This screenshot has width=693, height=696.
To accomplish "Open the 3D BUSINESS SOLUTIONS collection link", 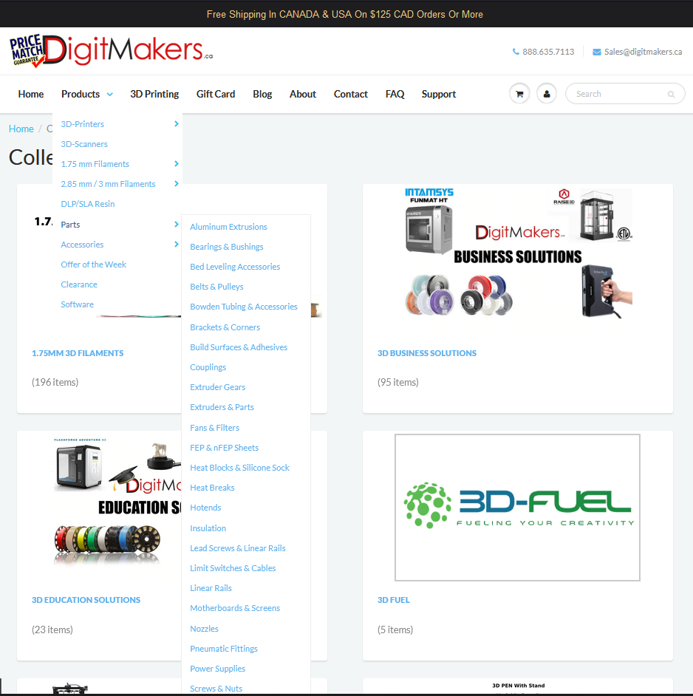I will coord(427,353).
